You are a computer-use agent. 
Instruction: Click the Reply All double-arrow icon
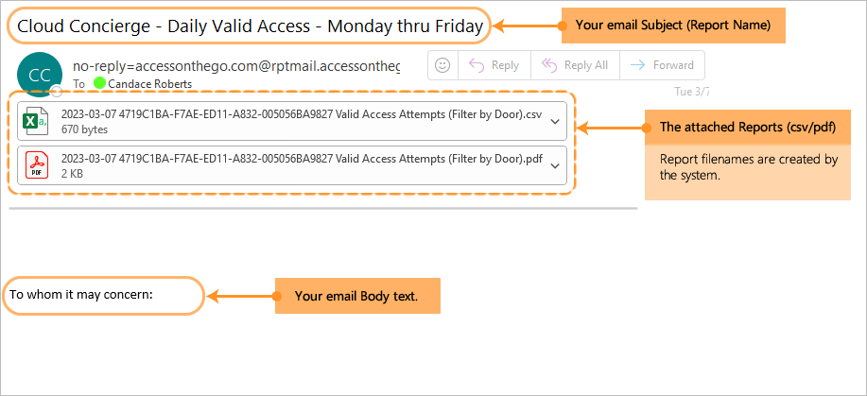(549, 65)
